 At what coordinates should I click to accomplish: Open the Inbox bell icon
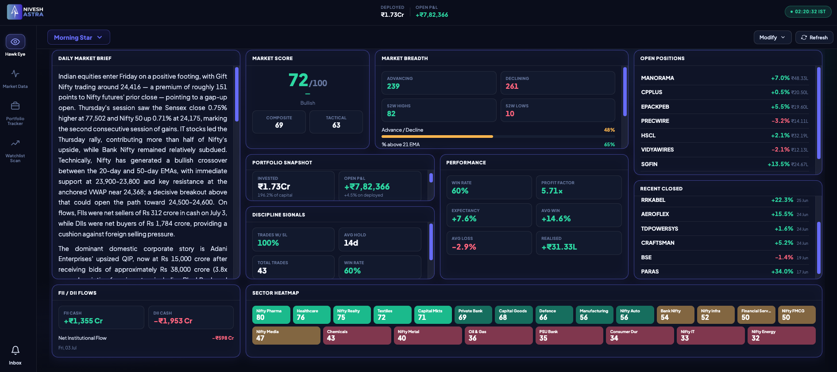pos(15,350)
